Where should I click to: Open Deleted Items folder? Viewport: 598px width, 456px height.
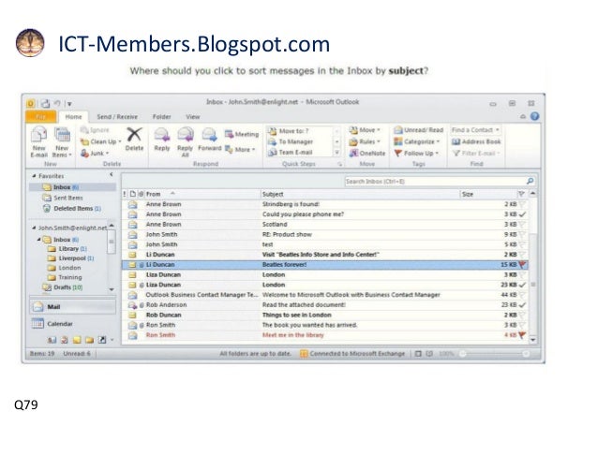point(72,209)
